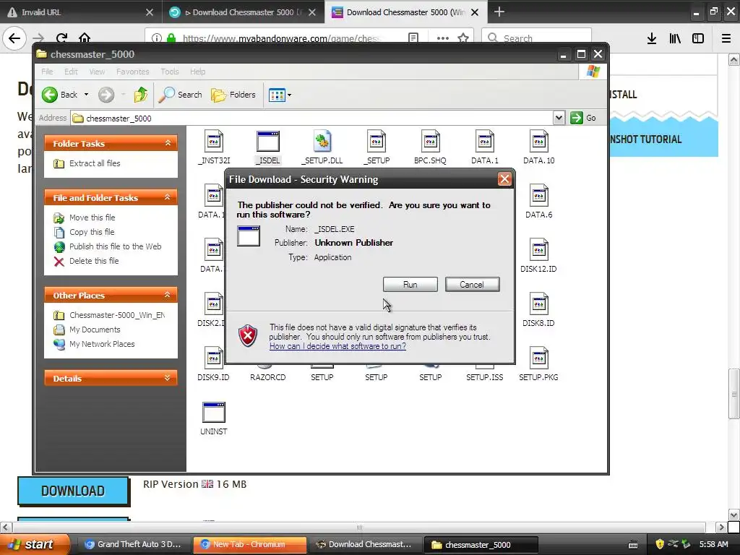Open the Help menu in Explorer
Viewport: 740px width, 555px height.
tap(198, 72)
